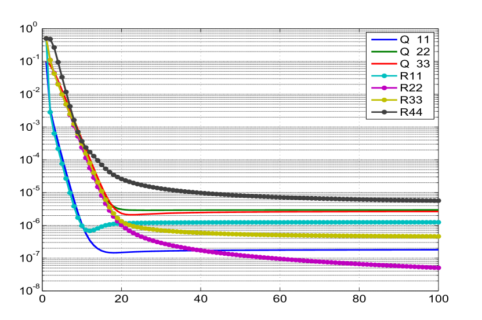Click the red Q 33 legend line sample
Viewport: 482px width, 320px height.
click(x=384, y=64)
